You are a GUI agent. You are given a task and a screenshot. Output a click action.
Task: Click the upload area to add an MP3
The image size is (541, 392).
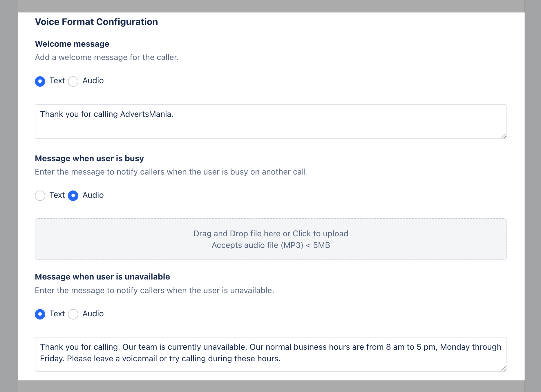point(271,239)
